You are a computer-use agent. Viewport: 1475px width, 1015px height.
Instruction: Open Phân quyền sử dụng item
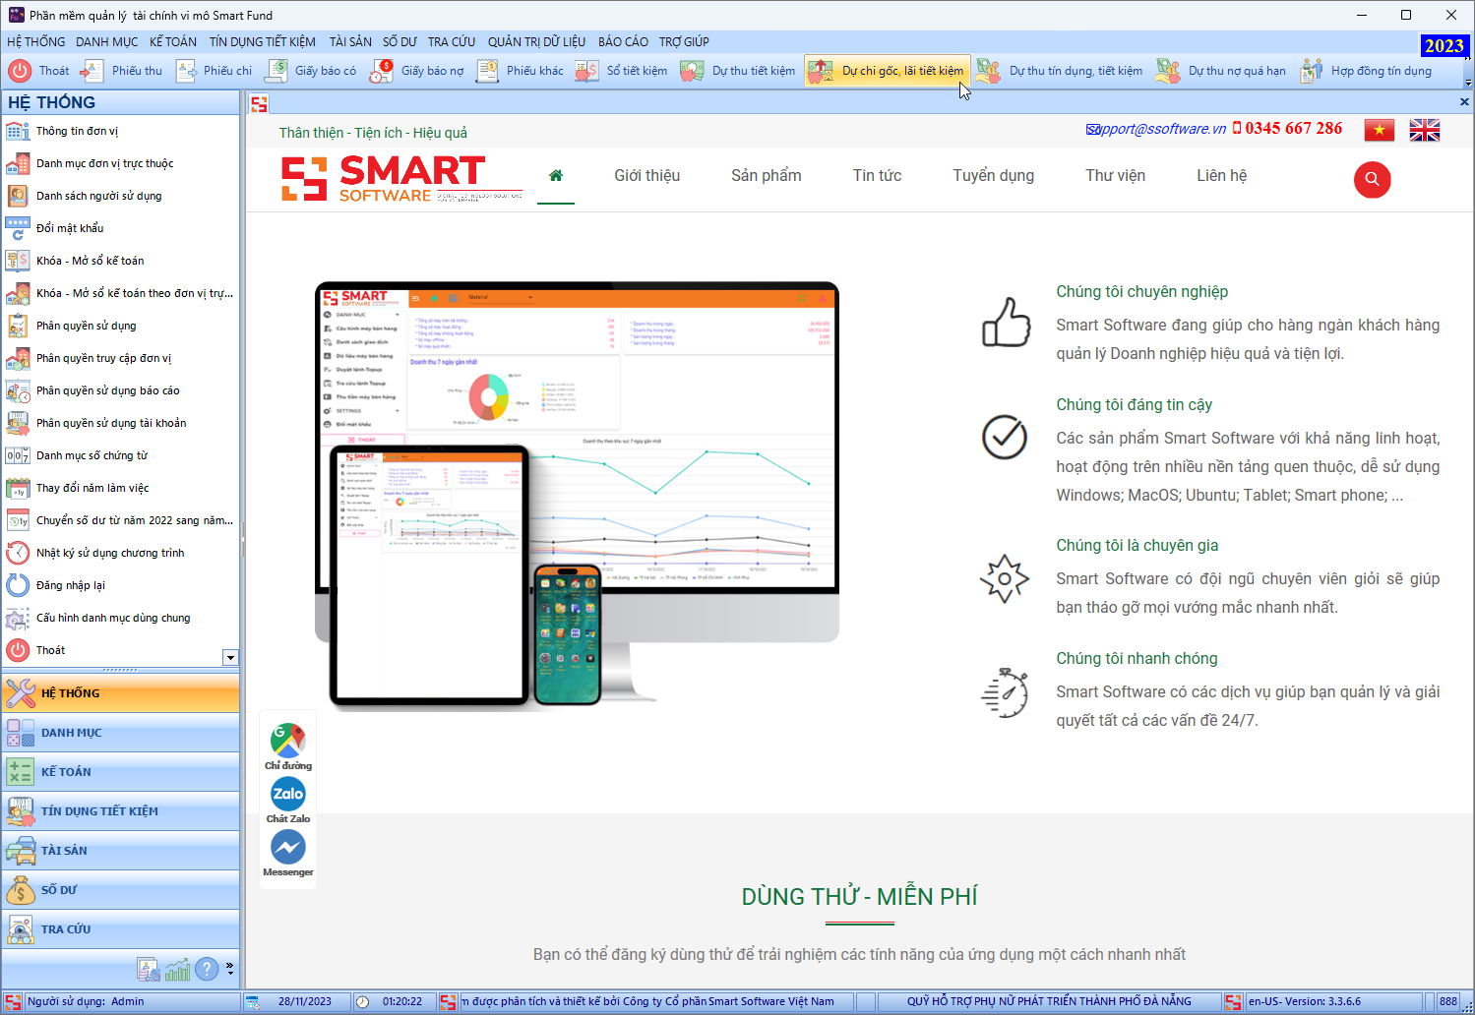coord(120,326)
